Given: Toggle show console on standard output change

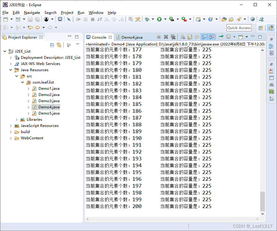Looking at the screenshot, I should pos(204,37).
